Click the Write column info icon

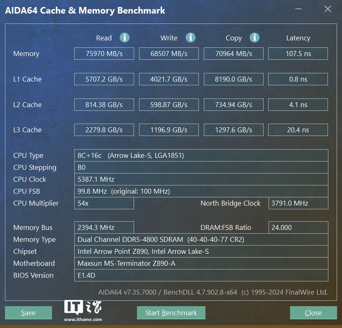(190, 37)
